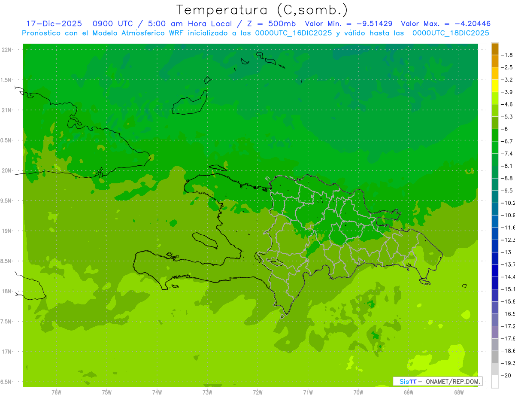Click the 'Valor Max. = -4.20446' text
Image resolution: width=515 pixels, height=398 pixels.
tap(445, 24)
